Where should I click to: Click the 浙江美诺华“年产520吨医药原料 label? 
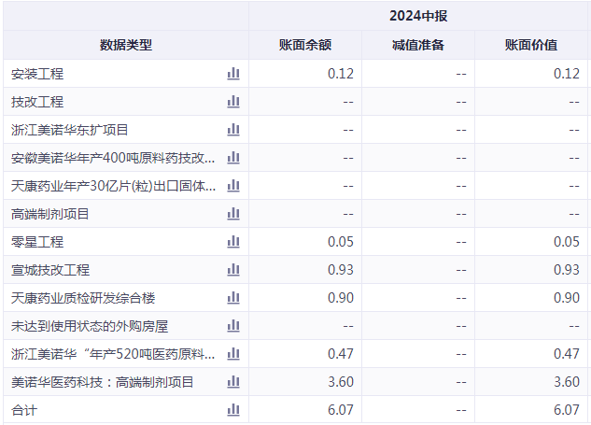click(113, 354)
